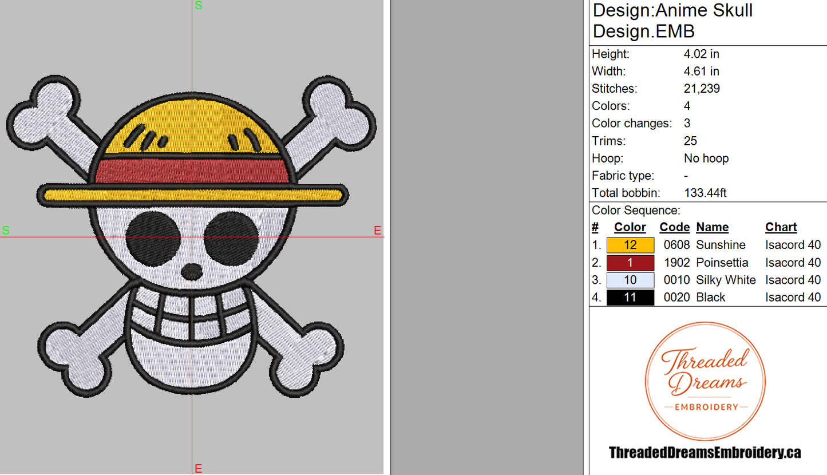This screenshot has height=475, width=827.
Task: Click the 'Fabric type:' label
Action: tap(623, 176)
